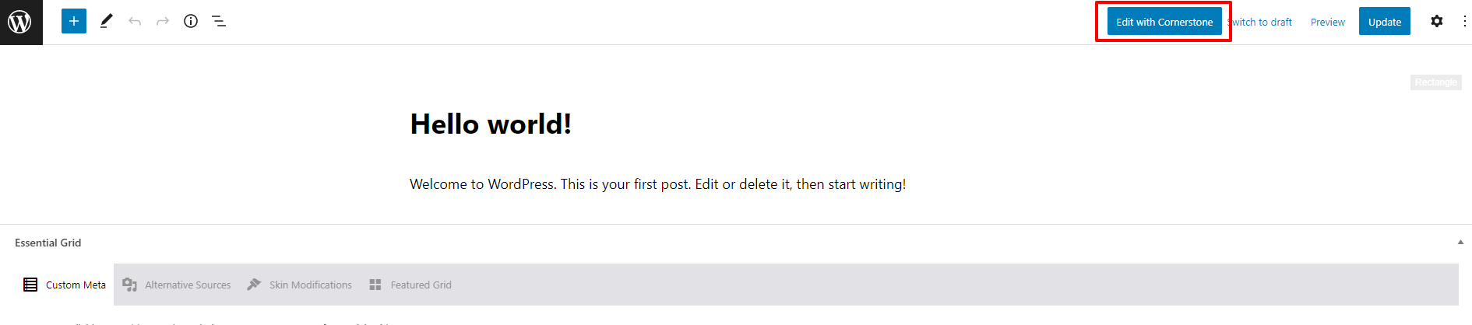Toggle the settings gear sidebar

[1437, 21]
